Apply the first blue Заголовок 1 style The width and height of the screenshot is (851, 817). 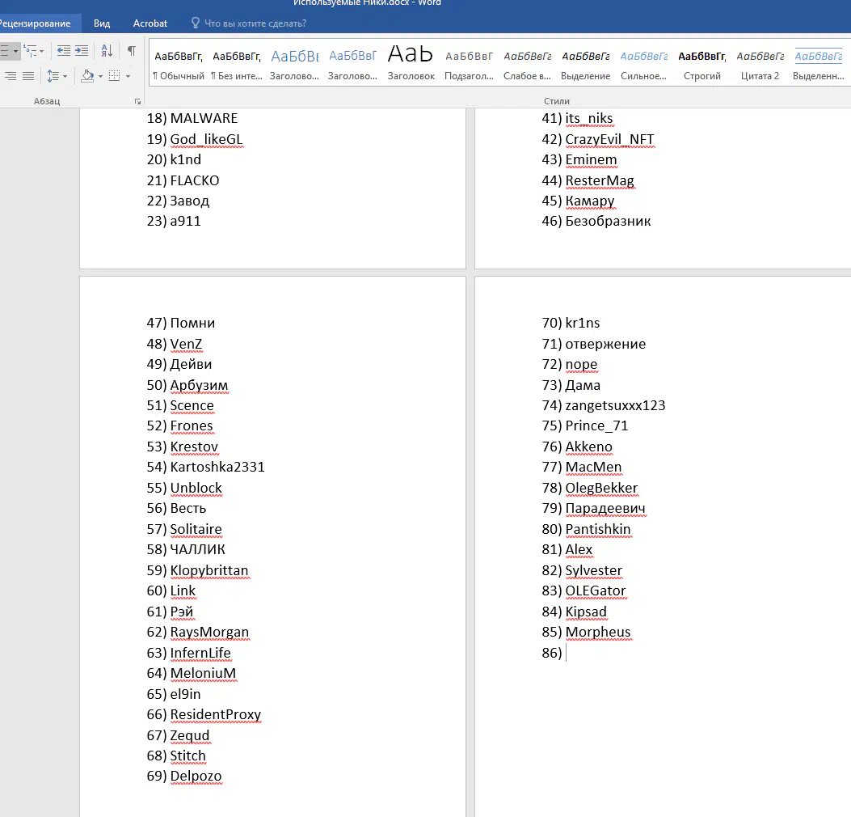point(295,64)
